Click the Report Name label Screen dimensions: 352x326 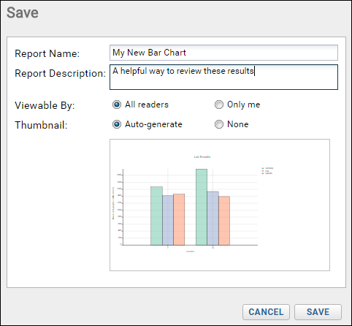point(47,53)
